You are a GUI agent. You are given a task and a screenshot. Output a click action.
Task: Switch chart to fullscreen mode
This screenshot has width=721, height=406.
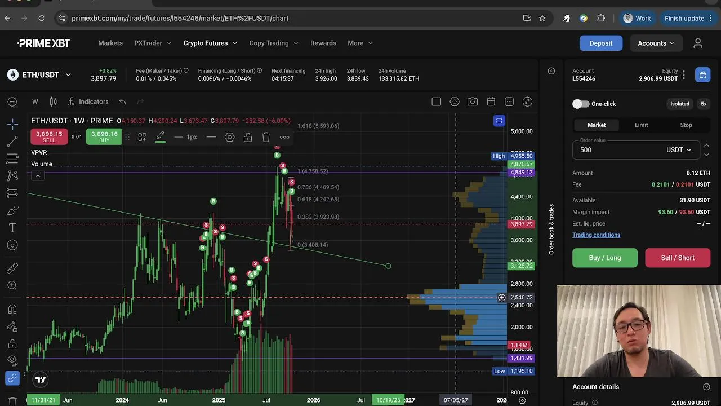click(527, 102)
